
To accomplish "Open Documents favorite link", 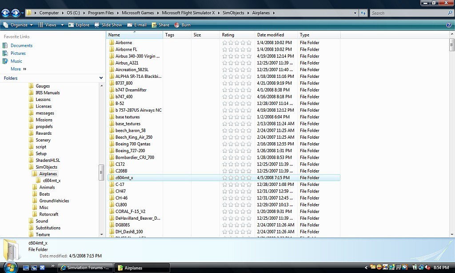I will 21,45.
